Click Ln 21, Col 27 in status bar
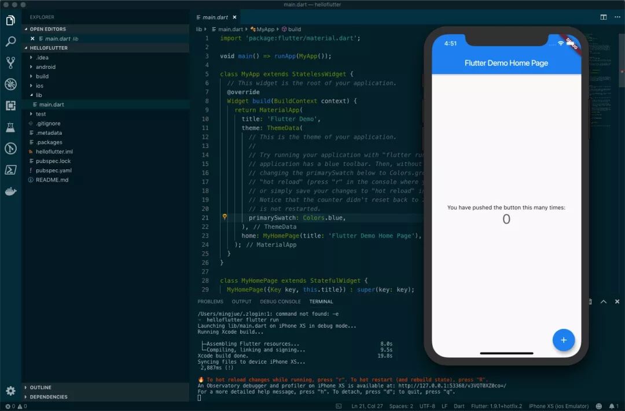Image resolution: width=625 pixels, height=411 pixels. pyautogui.click(x=367, y=406)
